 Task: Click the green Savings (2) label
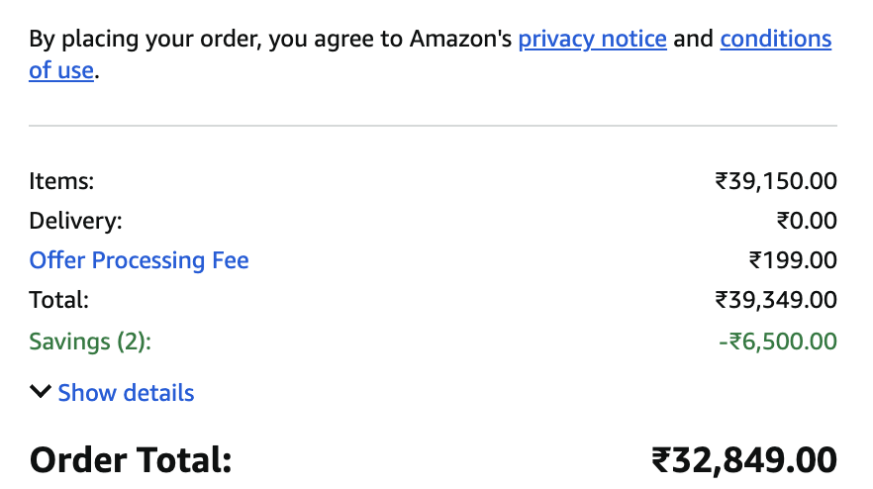(x=90, y=342)
